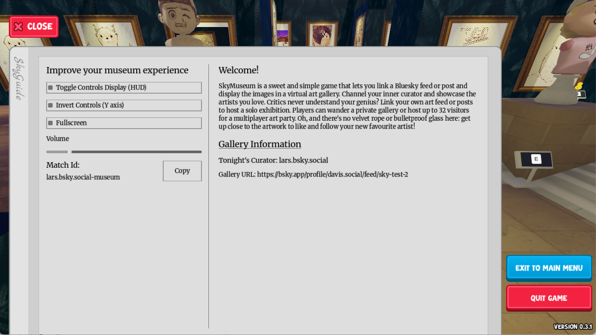
Task: Exit to Main Menu
Action: point(549,268)
